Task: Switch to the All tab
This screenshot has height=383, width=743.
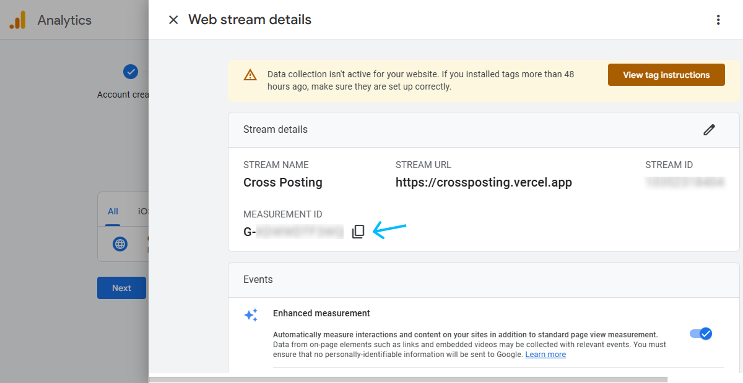Action: point(112,211)
